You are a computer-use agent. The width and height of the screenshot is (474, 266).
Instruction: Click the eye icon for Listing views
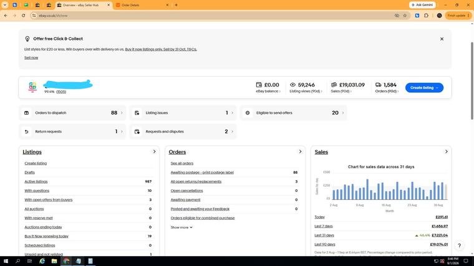[293, 85]
